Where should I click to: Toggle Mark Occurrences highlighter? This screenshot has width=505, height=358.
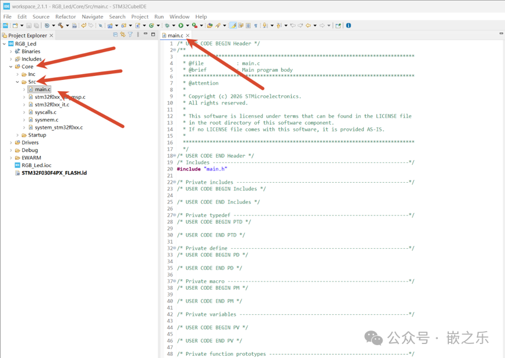pyautogui.click(x=233, y=26)
